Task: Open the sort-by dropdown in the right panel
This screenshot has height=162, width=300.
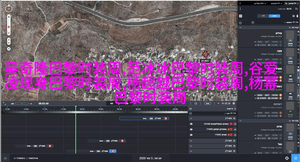Action: [291, 22]
